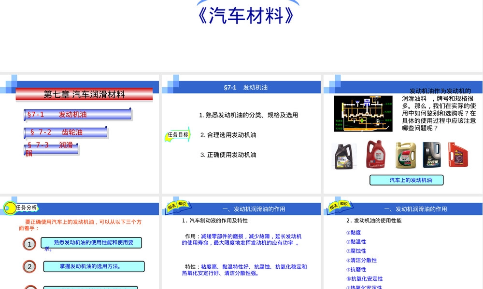Click the §7-1 发动机油 blue slide header
This screenshot has height=289, width=483.
246,87
